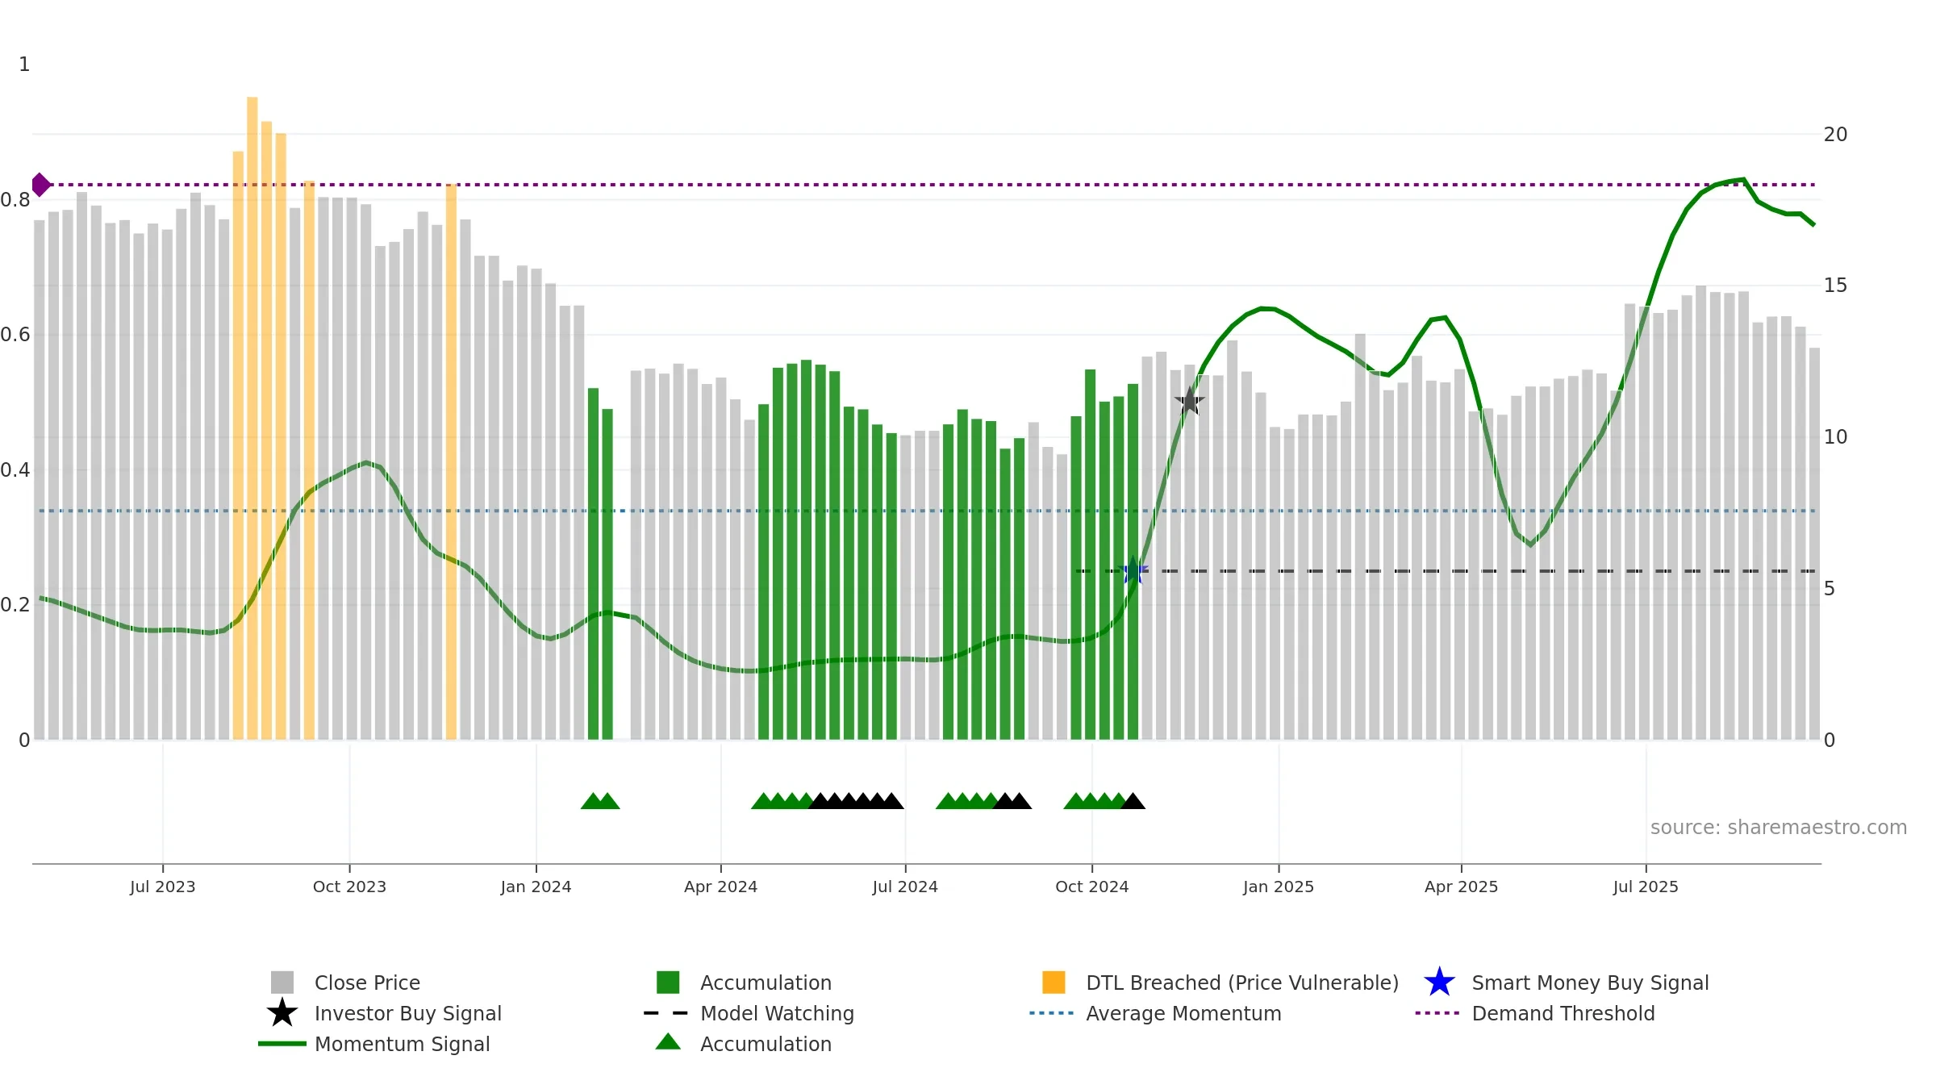The height and width of the screenshot is (1089, 1936).
Task: Click the 20 value on right price axis
Action: click(1835, 134)
